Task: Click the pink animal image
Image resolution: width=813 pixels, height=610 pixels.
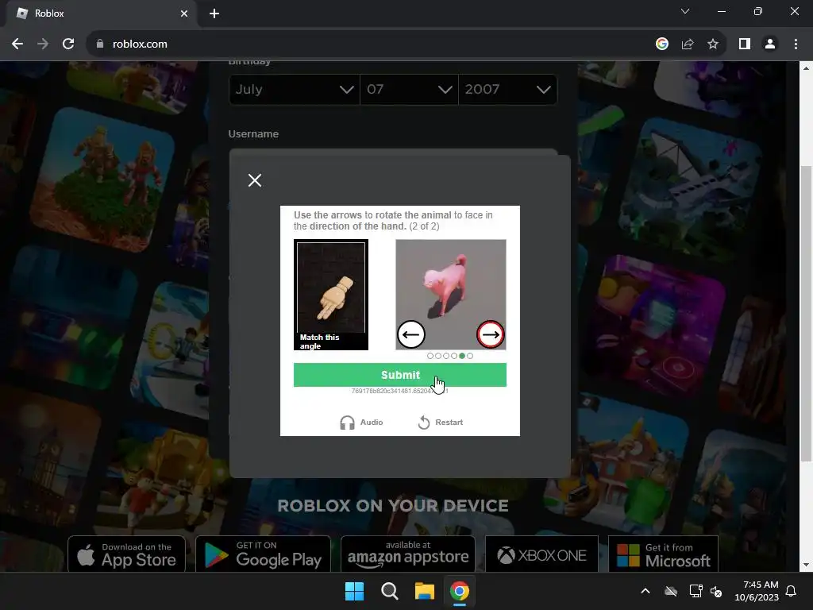Action: [x=451, y=294]
